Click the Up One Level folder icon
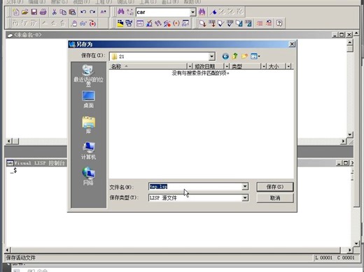Image resolution: width=364 pixels, height=272 pixels. [235, 56]
